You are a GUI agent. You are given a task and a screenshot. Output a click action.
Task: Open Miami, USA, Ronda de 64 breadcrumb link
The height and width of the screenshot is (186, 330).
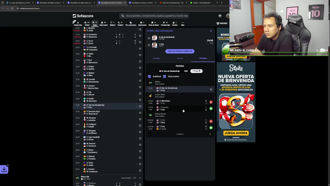point(164,31)
